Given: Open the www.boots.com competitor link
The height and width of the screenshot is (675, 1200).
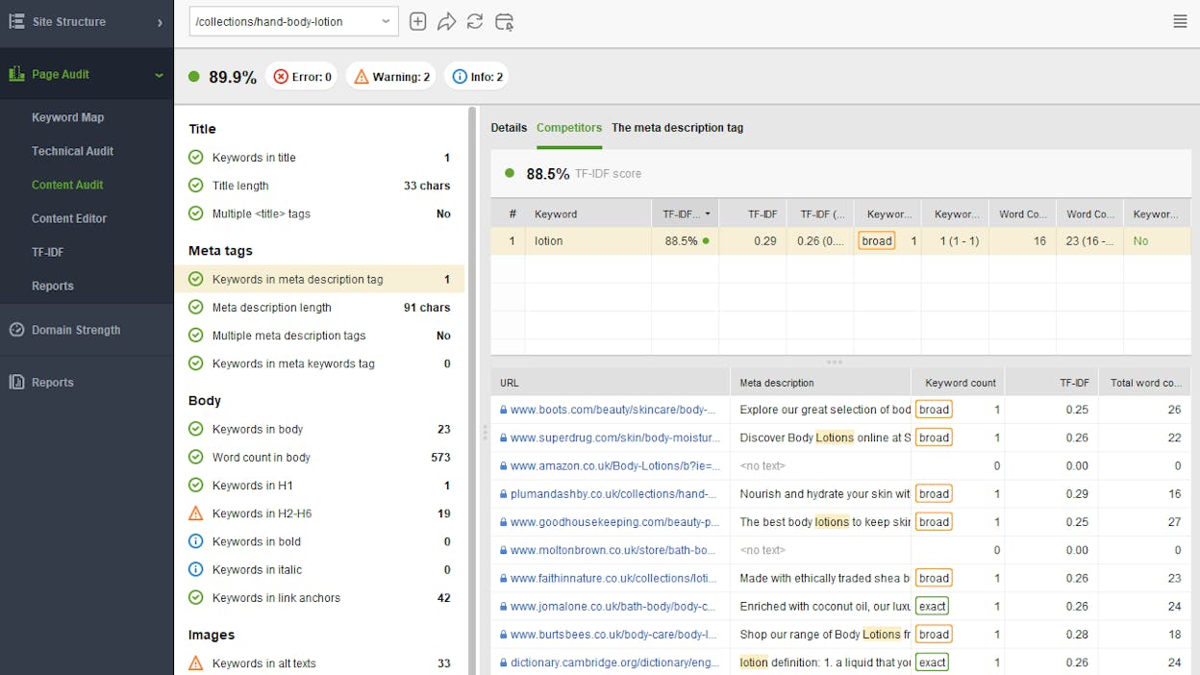Looking at the screenshot, I should coord(612,410).
